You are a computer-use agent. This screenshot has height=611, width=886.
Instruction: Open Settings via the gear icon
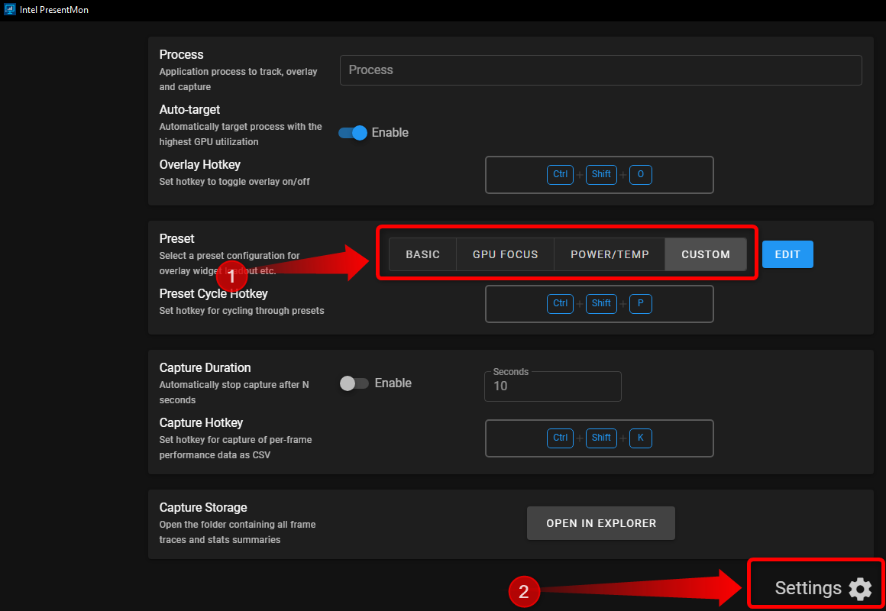click(860, 588)
